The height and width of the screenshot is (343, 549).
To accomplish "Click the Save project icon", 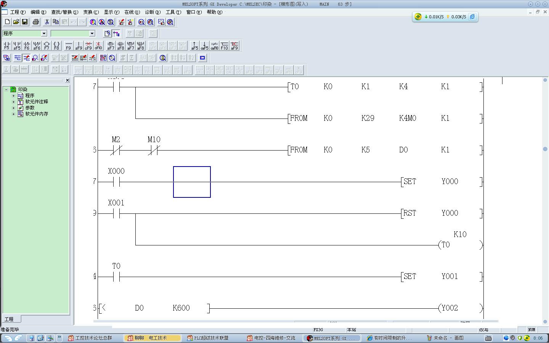I will [x=25, y=22].
